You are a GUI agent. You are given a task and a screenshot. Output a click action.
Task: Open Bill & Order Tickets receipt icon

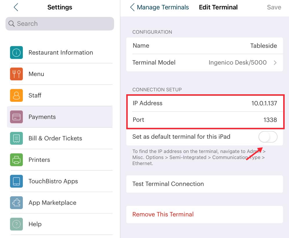pyautogui.click(x=17, y=138)
